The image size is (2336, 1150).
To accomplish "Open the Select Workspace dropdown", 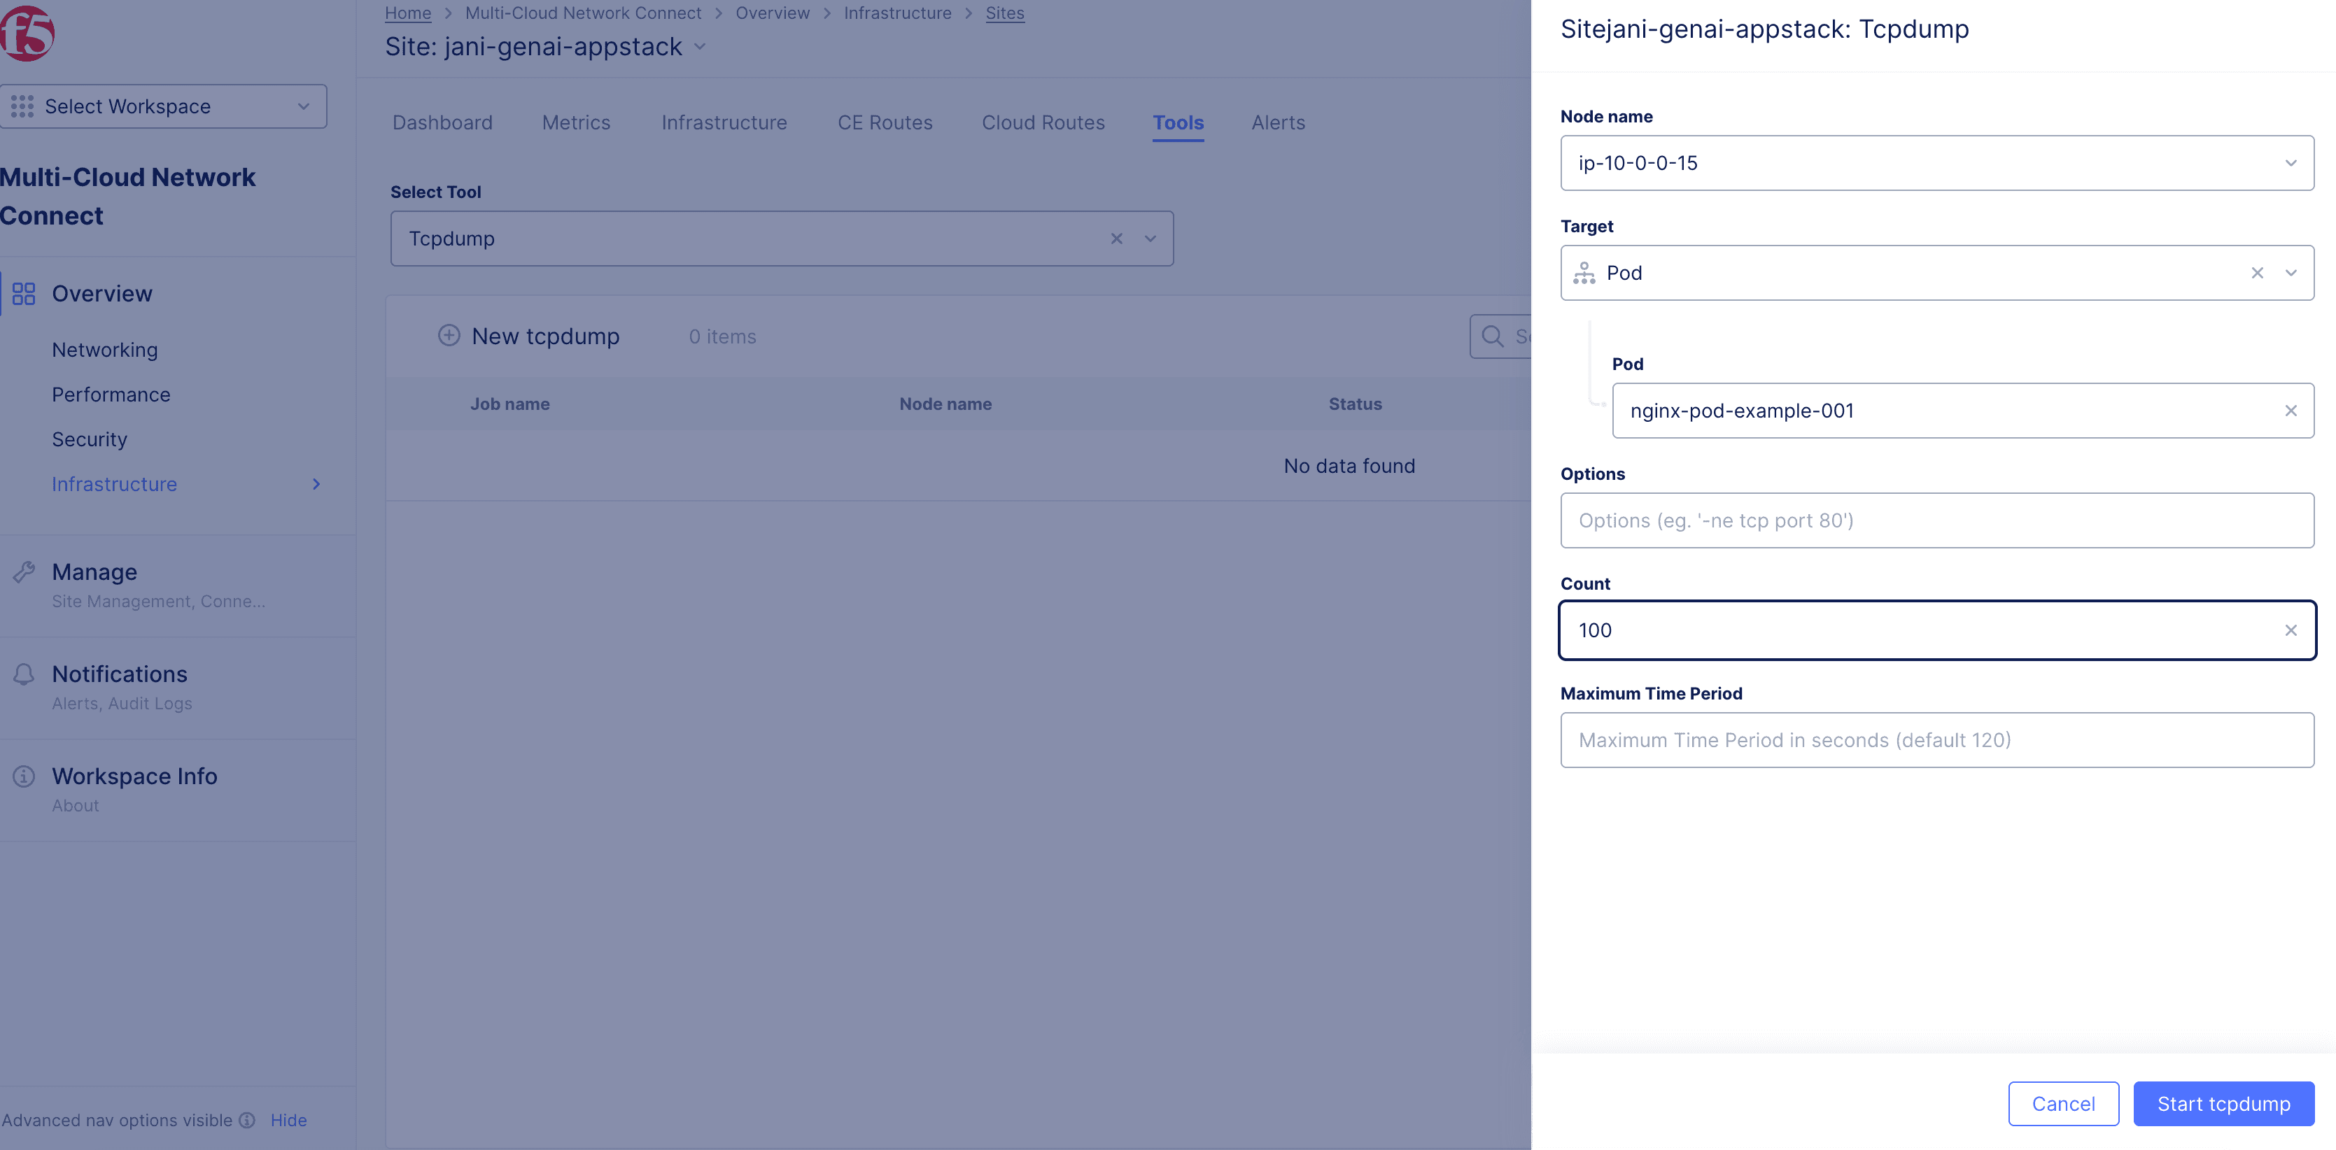I will point(163,106).
